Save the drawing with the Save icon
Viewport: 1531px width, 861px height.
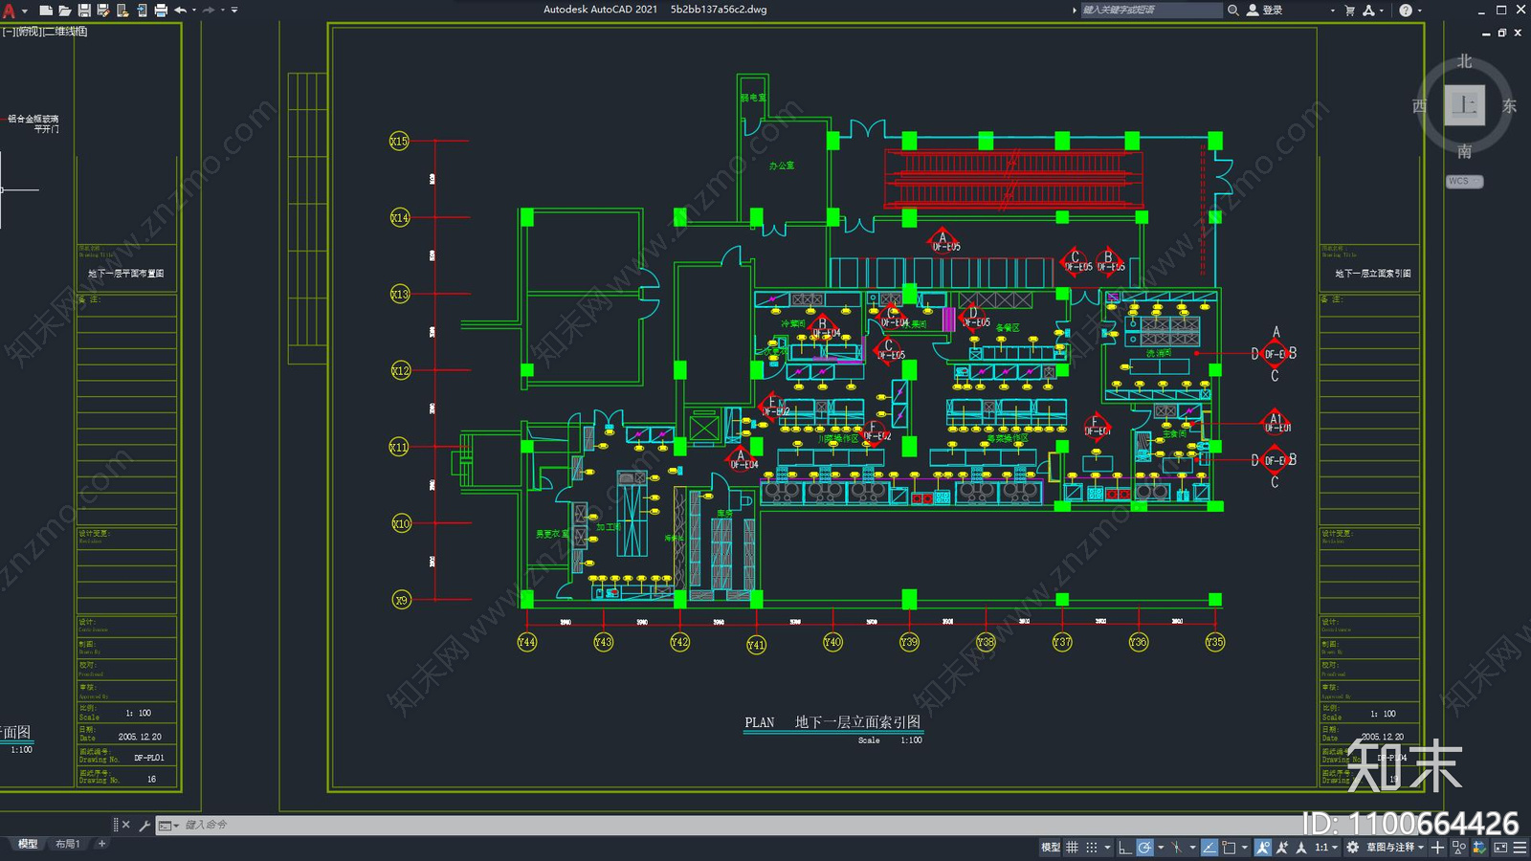[x=84, y=11]
